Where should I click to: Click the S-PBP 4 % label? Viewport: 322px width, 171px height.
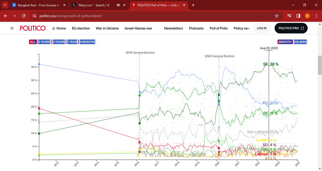point(266,140)
